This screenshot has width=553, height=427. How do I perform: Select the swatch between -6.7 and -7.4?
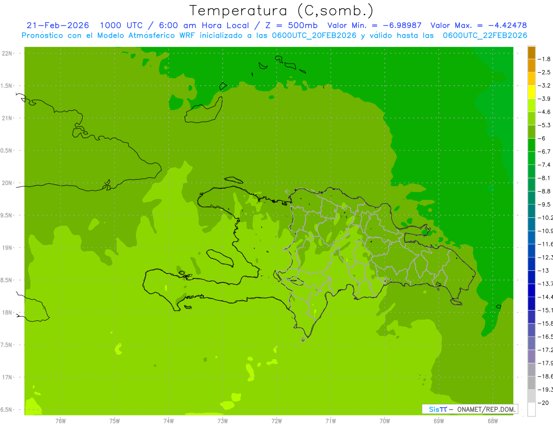531,158
